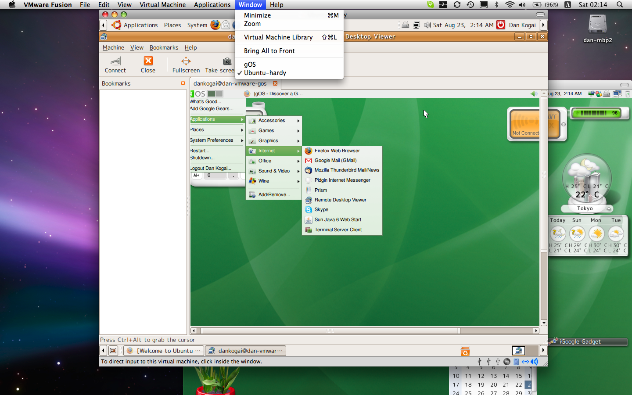The image size is (632, 395).
Task: Expand the Sound & Video submenu
Action: 274,171
